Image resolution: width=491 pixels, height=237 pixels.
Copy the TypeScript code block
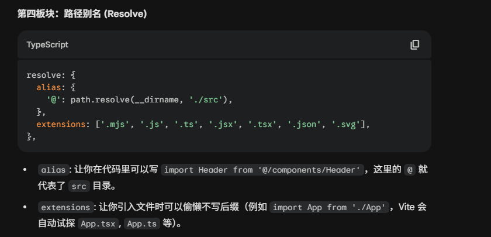coord(415,45)
